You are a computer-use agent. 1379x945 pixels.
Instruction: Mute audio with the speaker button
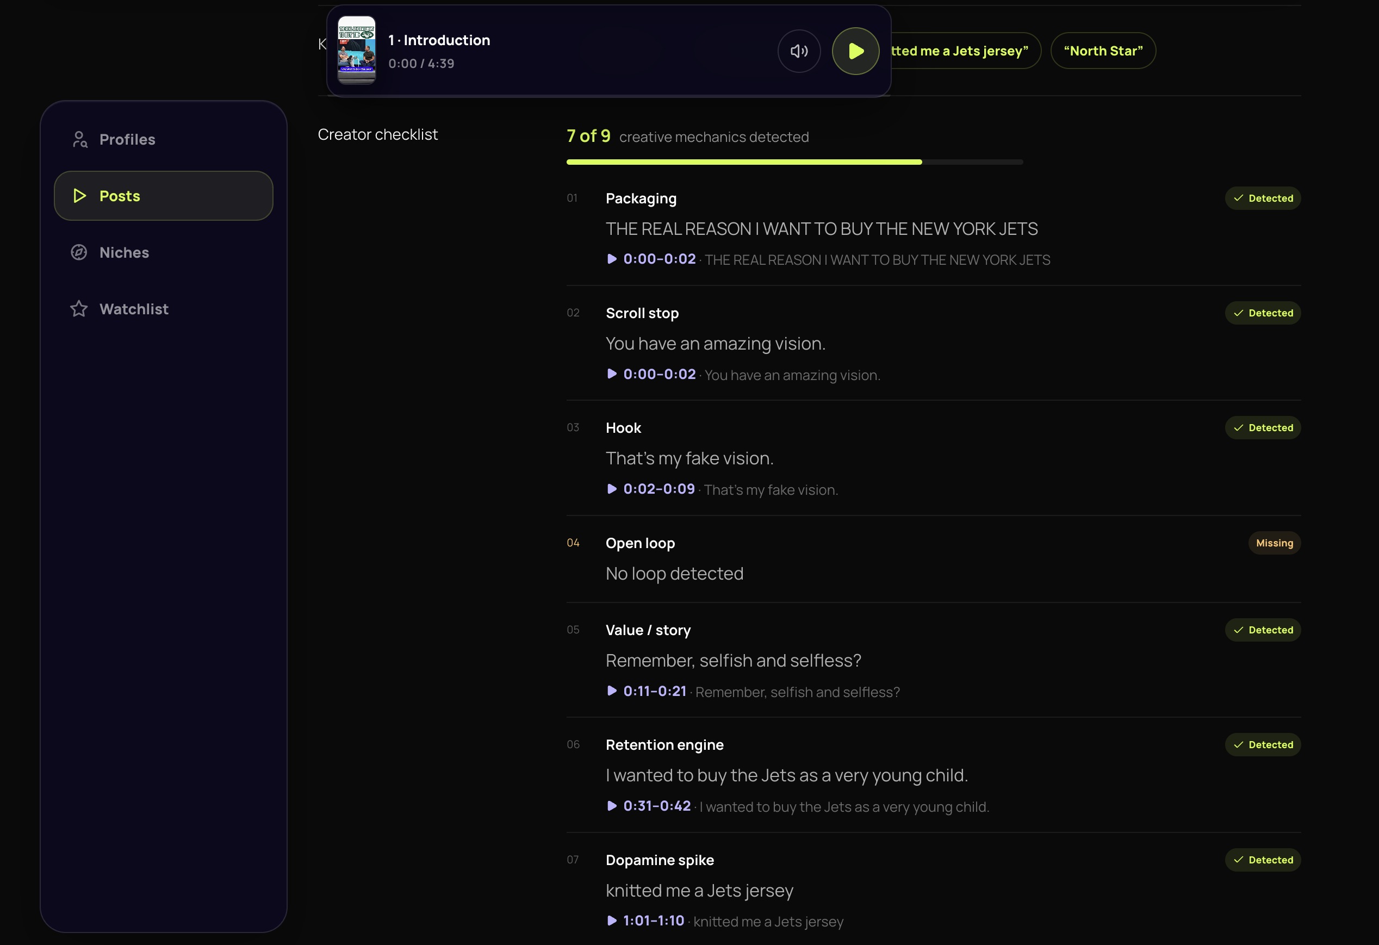[799, 51]
